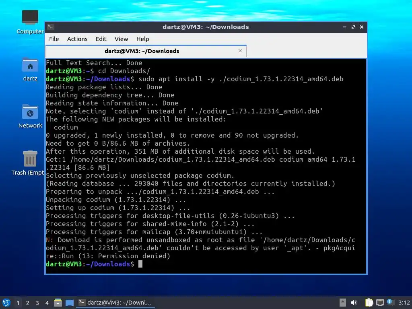Viewport: 412px width, 309px height.
Task: Click the 'Full Text Search... Done' line
Action: pyautogui.click(x=94, y=63)
